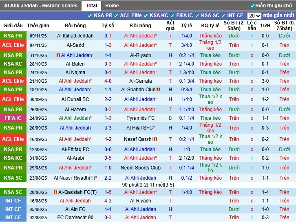Click red card icon next to Nasaf Qarshi
The image size is (296, 222).
coord(156,139)
